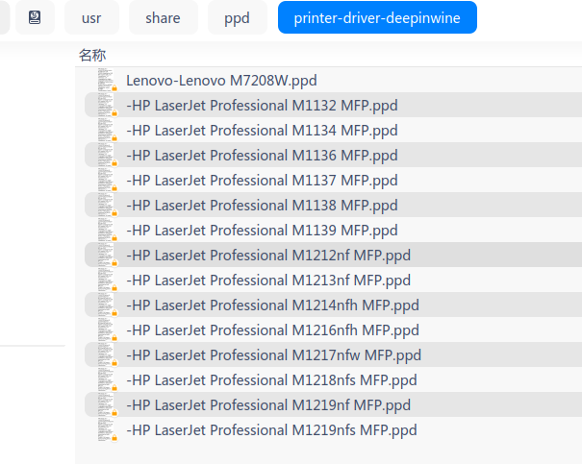This screenshot has width=582, height=464.
Task: Click the M1213nf MFP.ppd file icon
Action: point(108,280)
